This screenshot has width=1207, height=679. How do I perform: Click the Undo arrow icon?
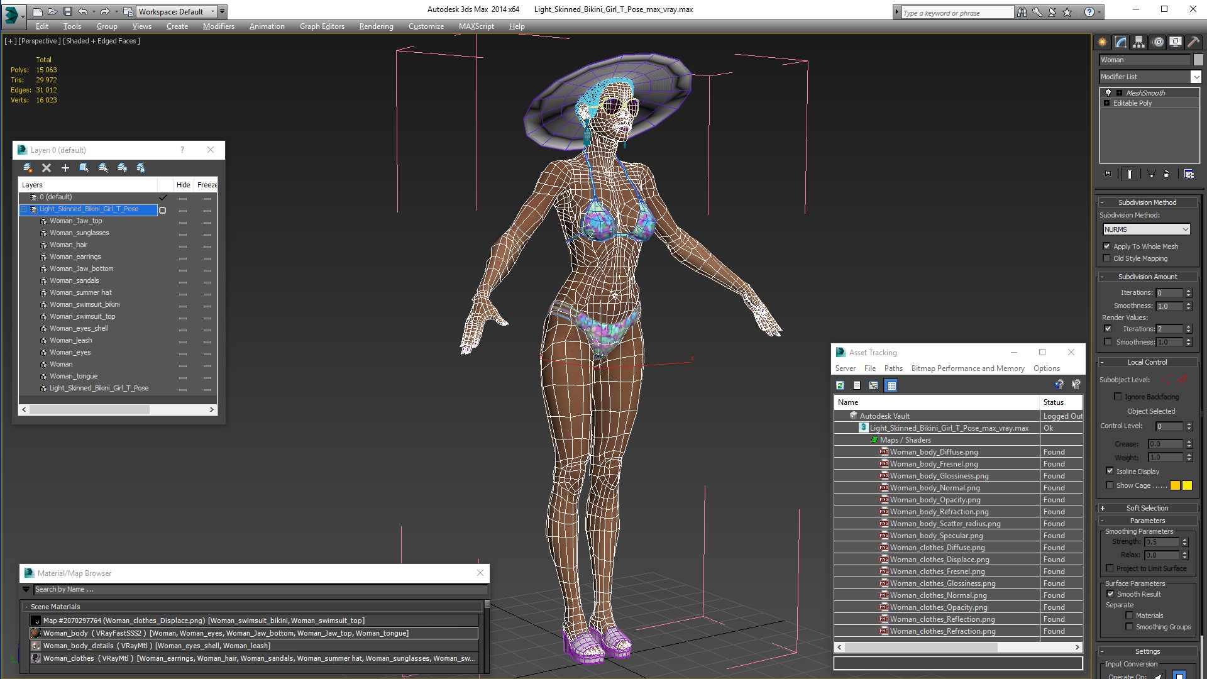pyautogui.click(x=82, y=11)
